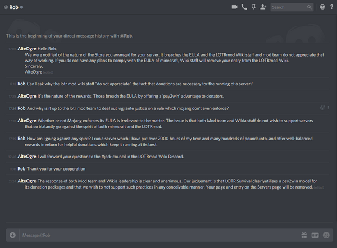The height and width of the screenshot is (248, 337).
Task: Open the GIF picker
Action: pos(315,235)
